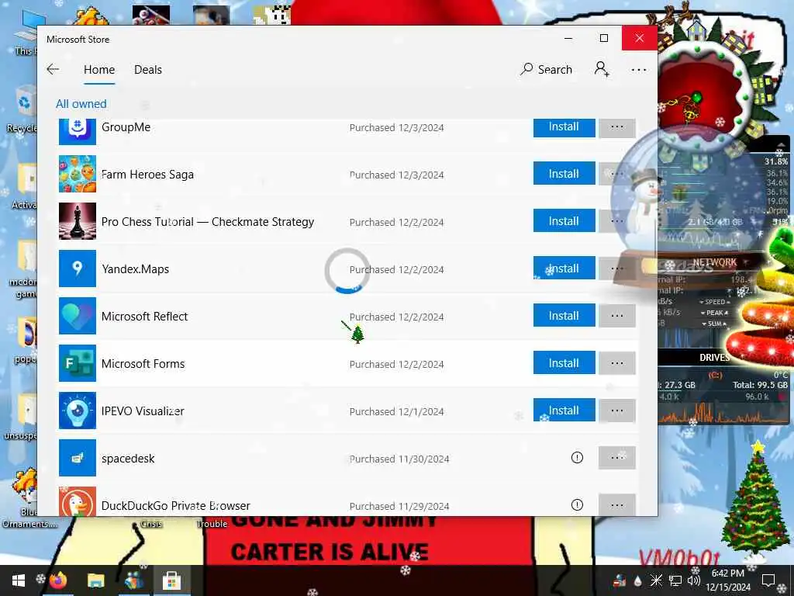Open the notification center icon
Image resolution: width=794 pixels, height=596 pixels.
pos(768,580)
